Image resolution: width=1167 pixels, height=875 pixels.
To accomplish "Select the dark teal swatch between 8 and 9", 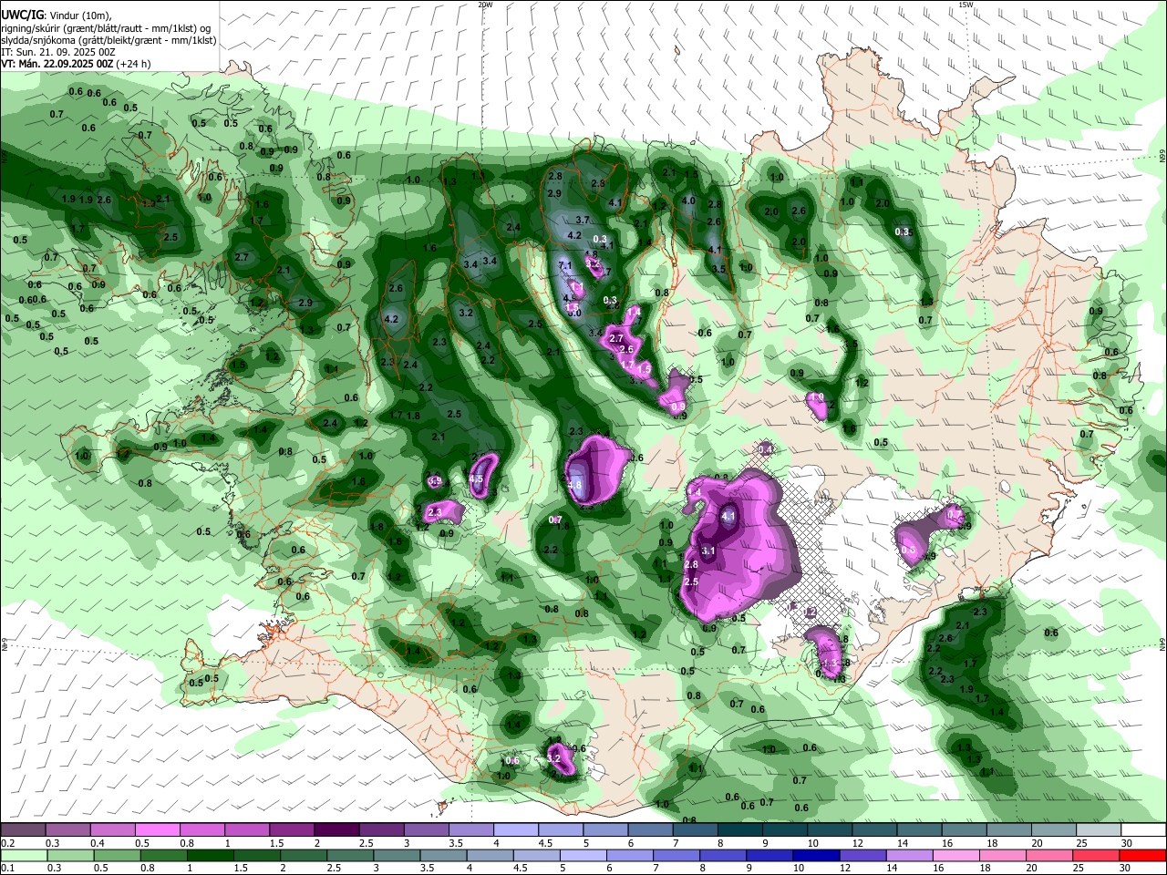I will [x=740, y=829].
